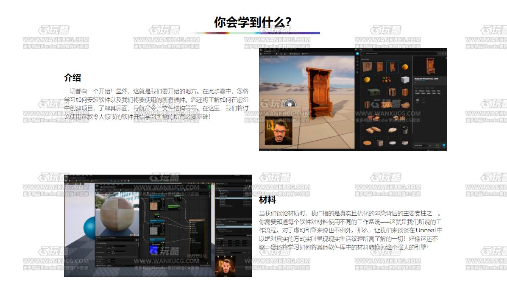Select the pile of apples asset thumbnail
The image size is (507, 295).
click(x=386, y=80)
